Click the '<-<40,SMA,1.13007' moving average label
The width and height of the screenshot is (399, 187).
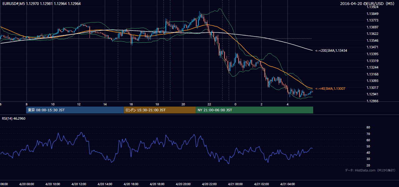tap(330, 89)
